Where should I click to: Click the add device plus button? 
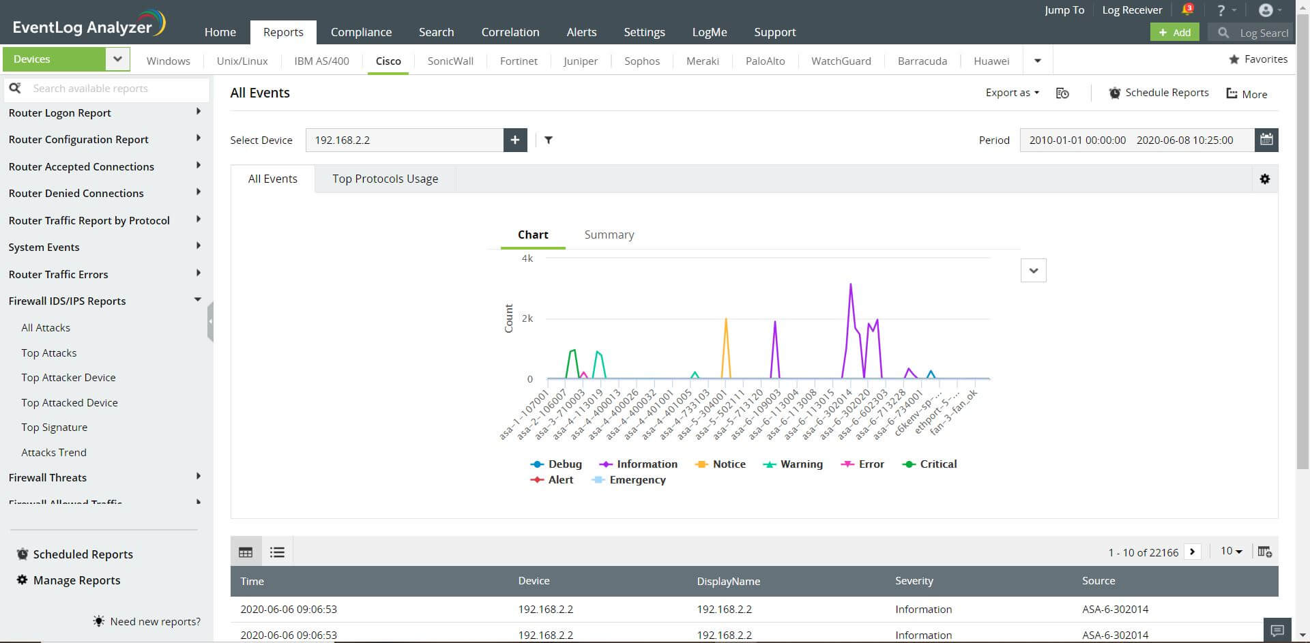click(x=515, y=140)
